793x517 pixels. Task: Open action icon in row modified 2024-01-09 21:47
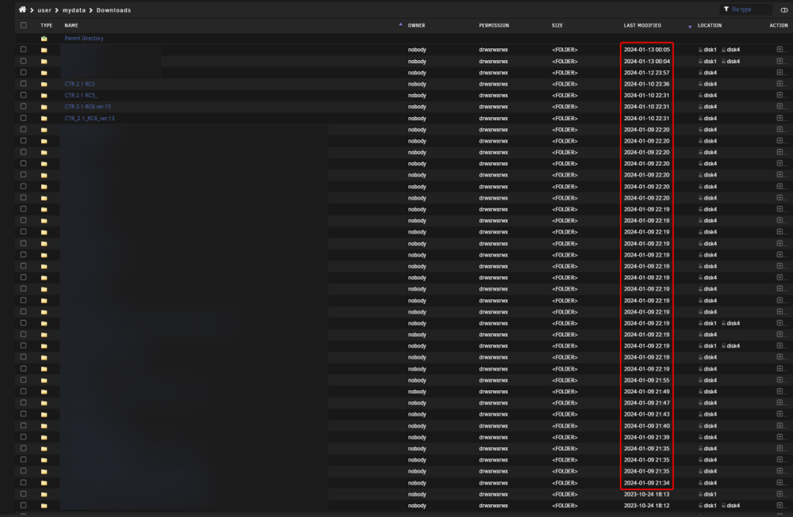pos(780,403)
